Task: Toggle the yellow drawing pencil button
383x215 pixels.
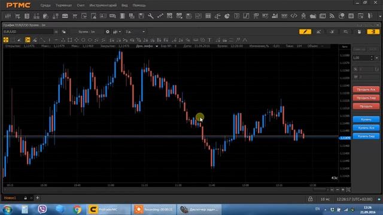Action: click(305, 32)
